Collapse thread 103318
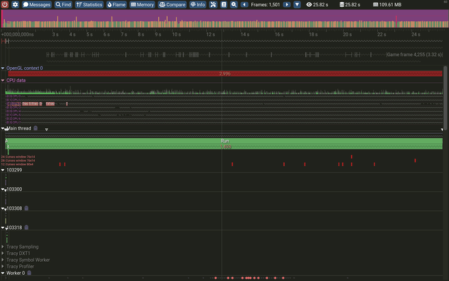 [x=3, y=228]
